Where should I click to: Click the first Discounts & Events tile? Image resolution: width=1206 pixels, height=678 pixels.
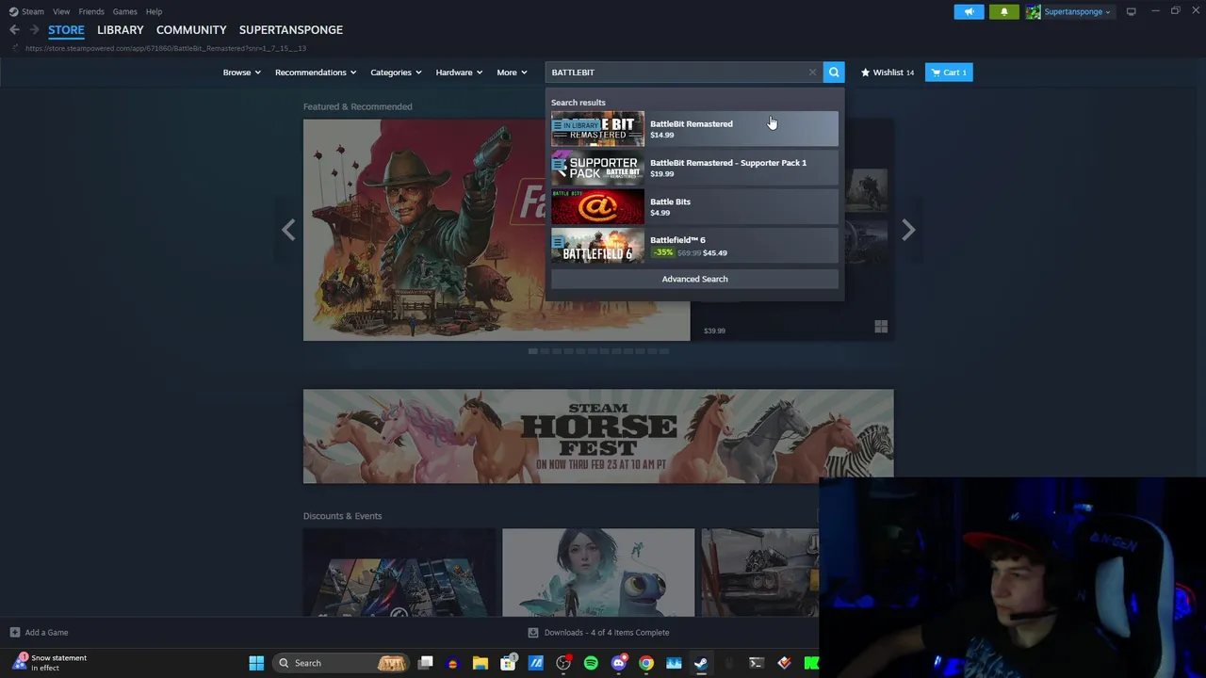click(x=399, y=573)
